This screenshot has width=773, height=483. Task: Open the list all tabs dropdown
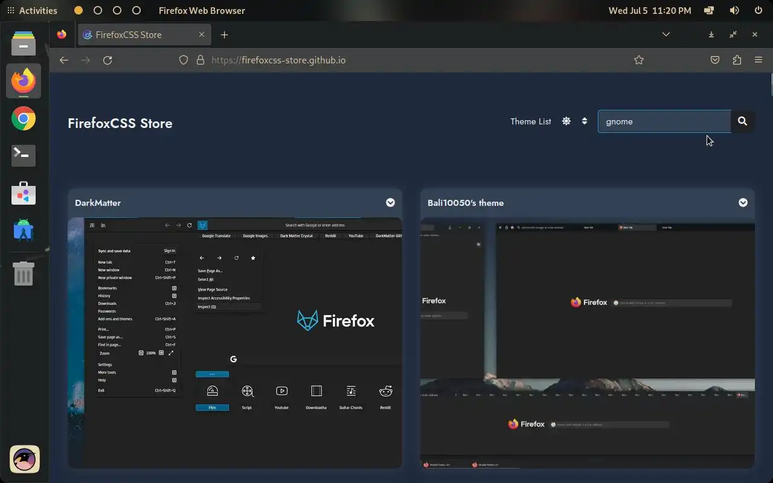(666, 34)
